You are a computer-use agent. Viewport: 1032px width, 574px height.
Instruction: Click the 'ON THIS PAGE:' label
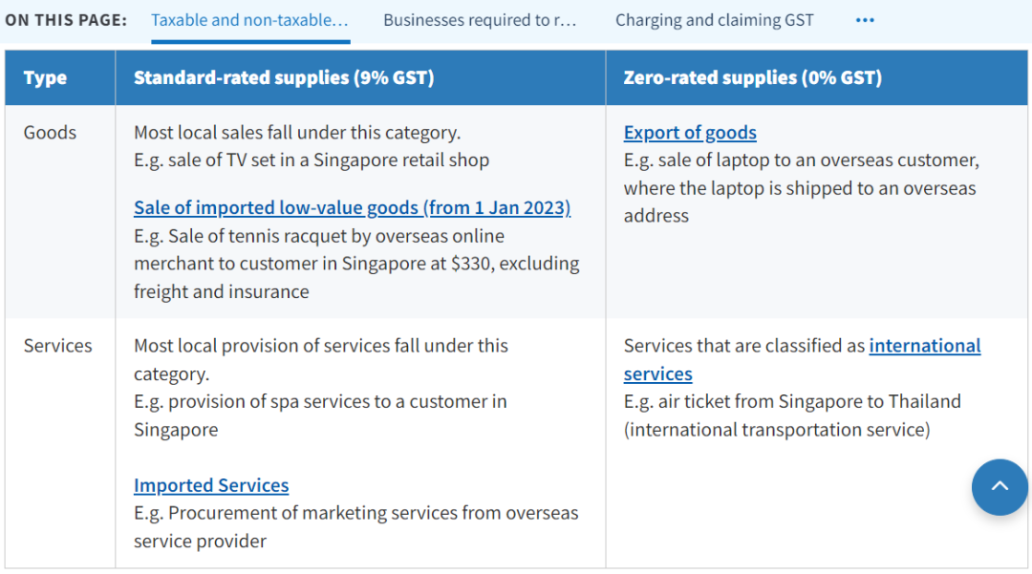[66, 20]
